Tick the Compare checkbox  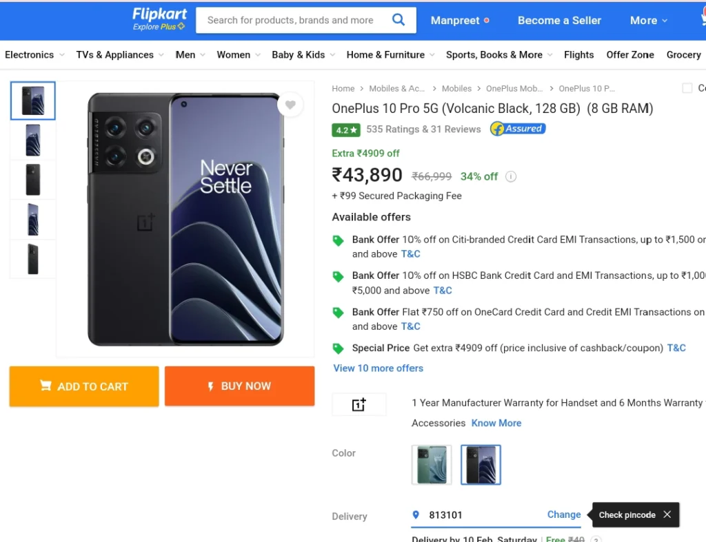[687, 88]
